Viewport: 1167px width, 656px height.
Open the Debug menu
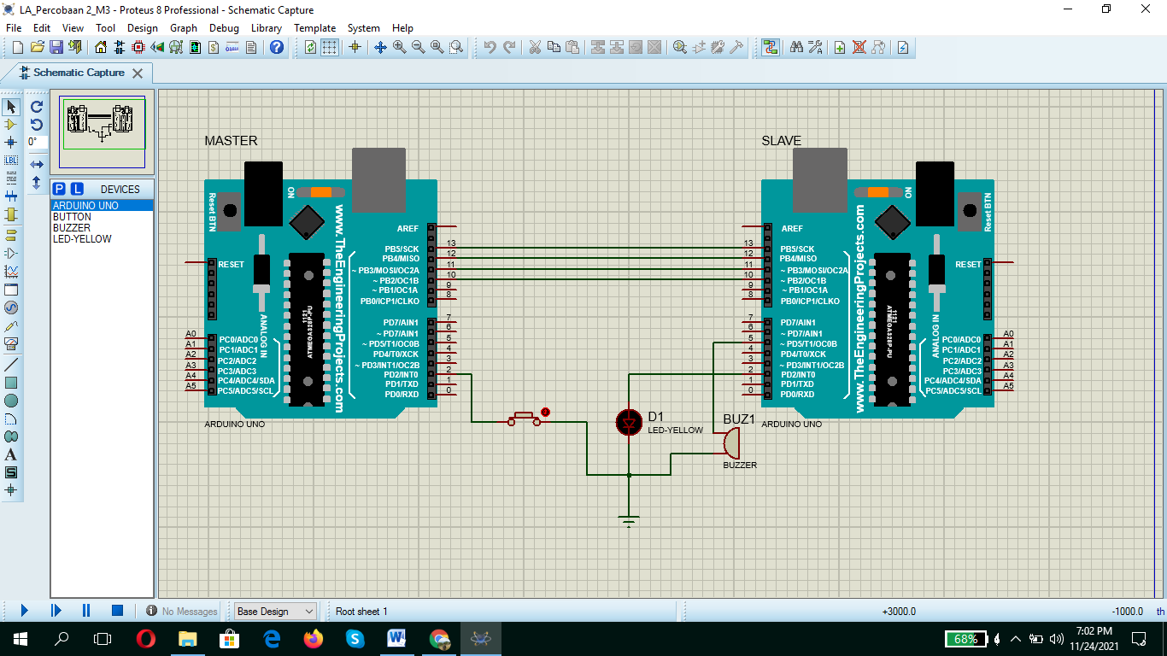(224, 28)
